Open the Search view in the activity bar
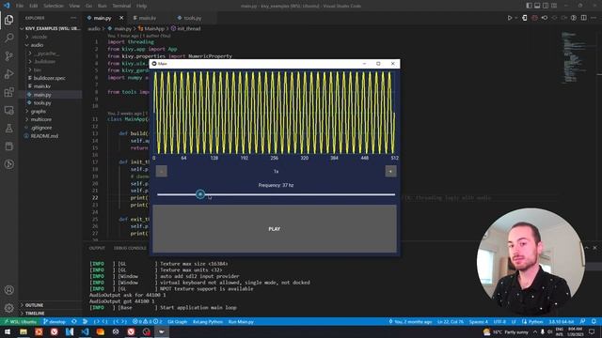This screenshot has height=338, width=602. point(8,38)
